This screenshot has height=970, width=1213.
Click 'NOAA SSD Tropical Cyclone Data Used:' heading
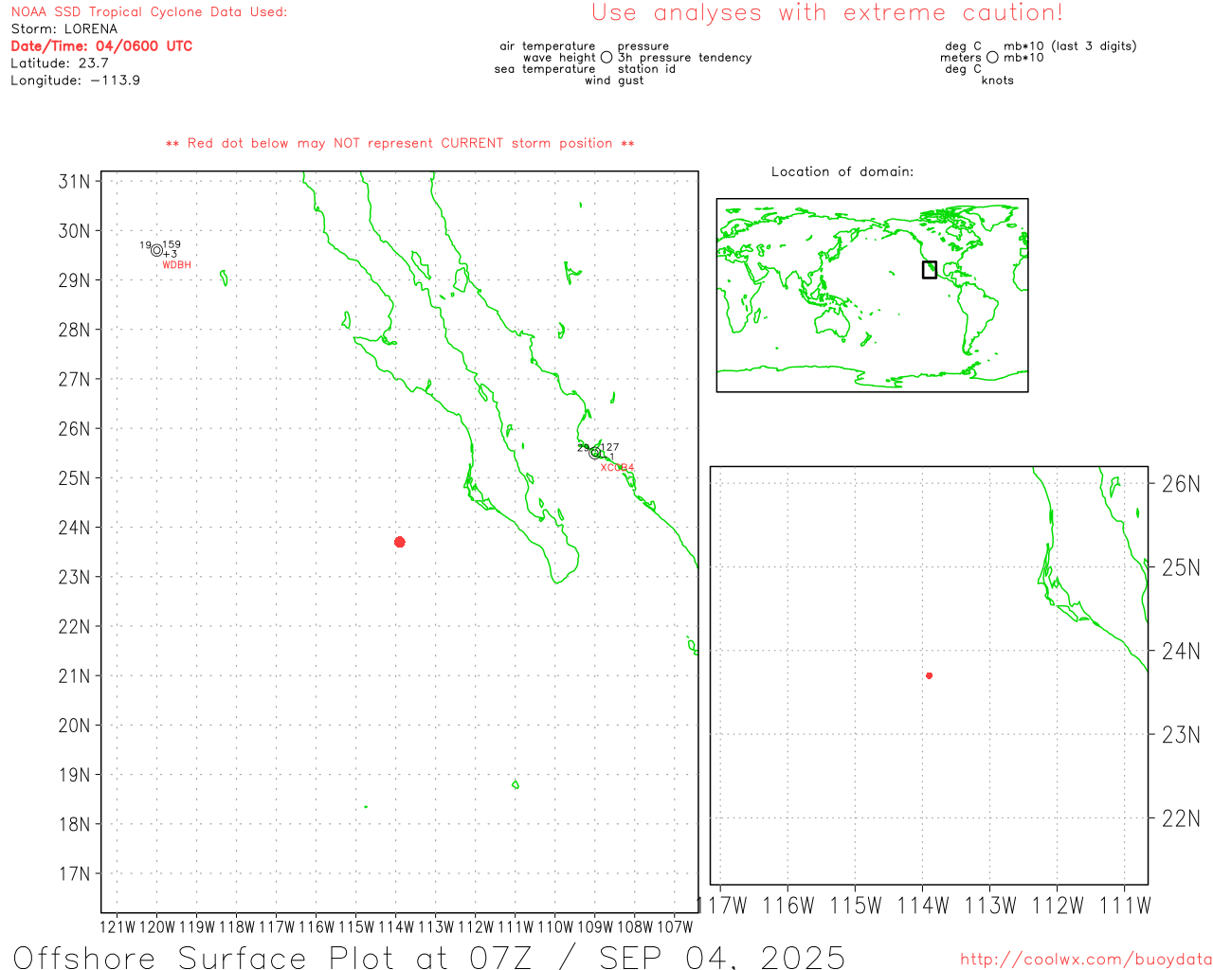149,12
